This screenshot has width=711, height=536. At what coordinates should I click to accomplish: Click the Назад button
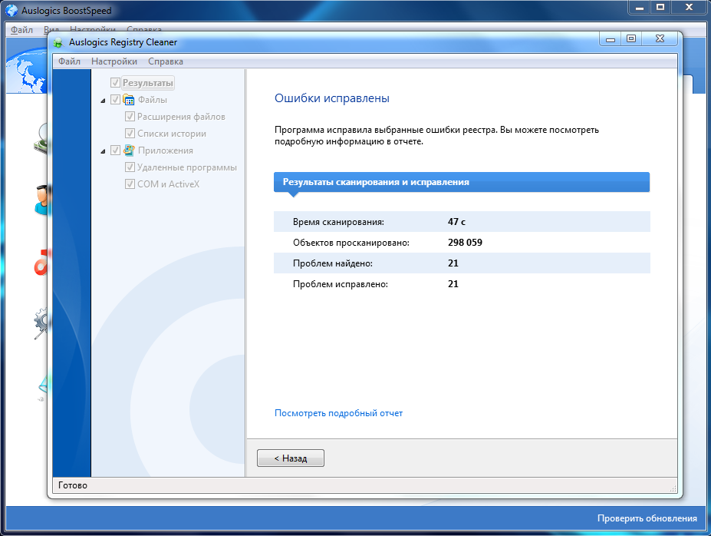(x=291, y=458)
